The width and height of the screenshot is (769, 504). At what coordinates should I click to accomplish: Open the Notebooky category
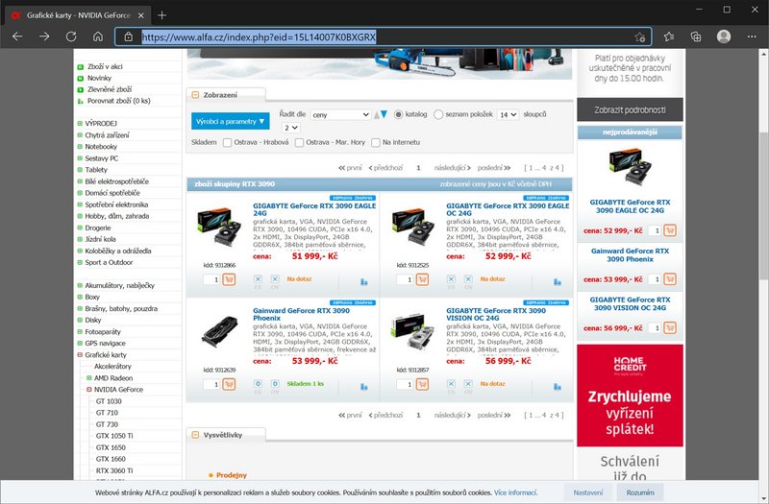(101, 147)
